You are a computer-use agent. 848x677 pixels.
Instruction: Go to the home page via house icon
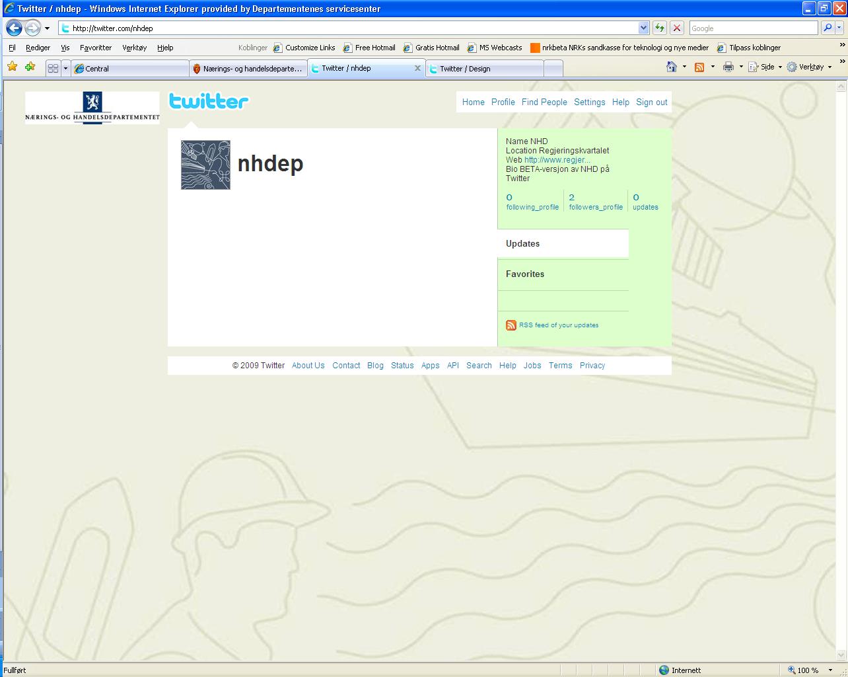(672, 67)
